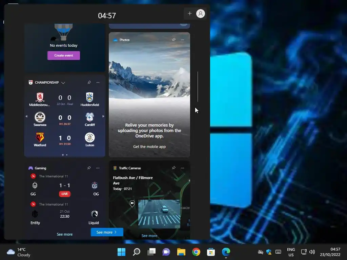Click the OneDrive tray icon

[261, 252]
